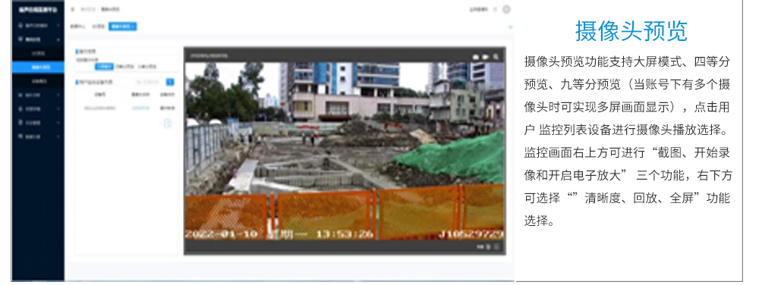The width and height of the screenshot is (759, 285).
Task: Start recording with the video camera icon
Action: point(485,57)
